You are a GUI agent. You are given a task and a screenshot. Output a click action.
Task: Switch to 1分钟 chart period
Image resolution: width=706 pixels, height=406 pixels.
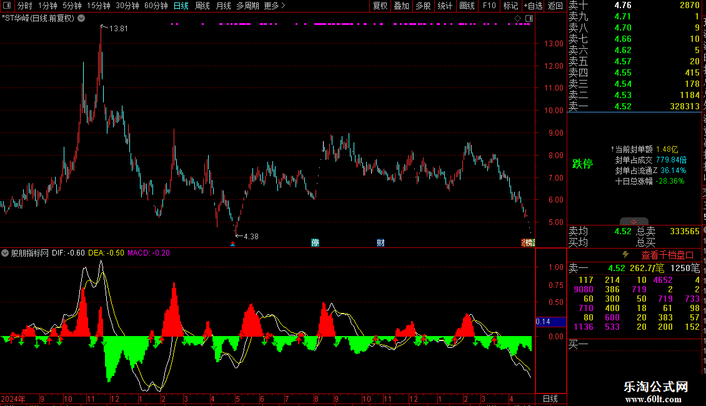pyautogui.click(x=47, y=6)
